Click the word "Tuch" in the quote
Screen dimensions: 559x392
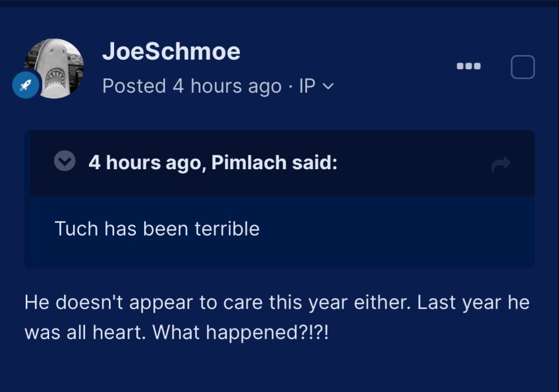pyautogui.click(x=76, y=228)
